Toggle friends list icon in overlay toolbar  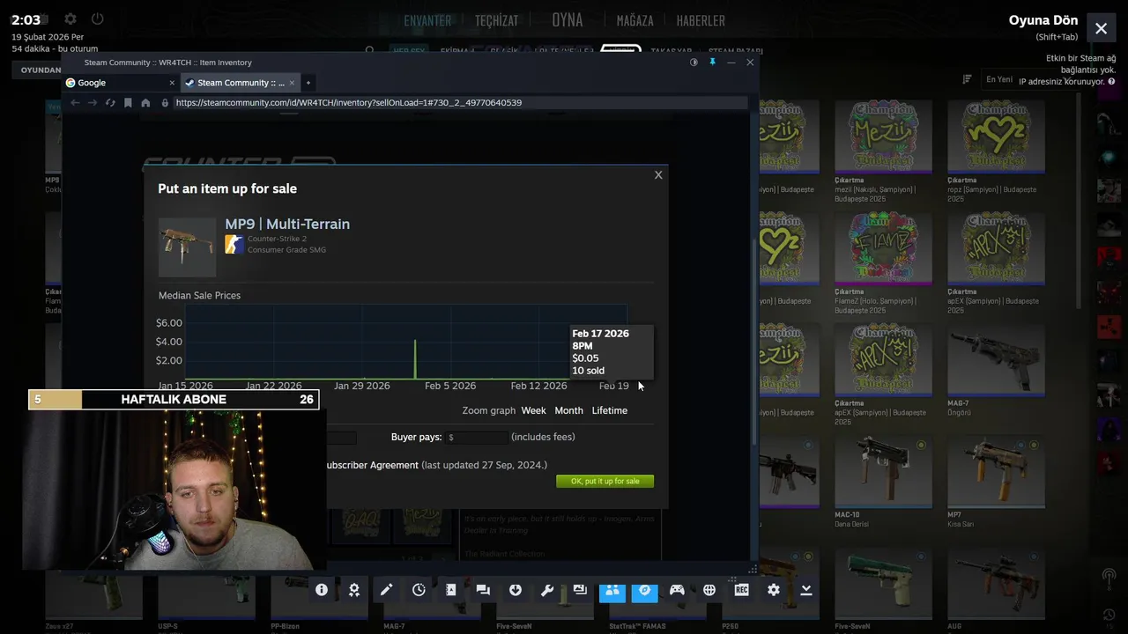[612, 591]
